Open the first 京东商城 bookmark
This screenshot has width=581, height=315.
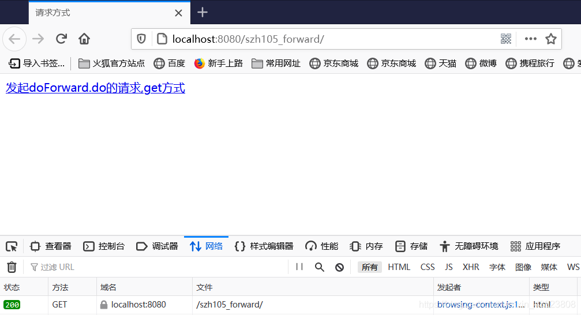334,63
